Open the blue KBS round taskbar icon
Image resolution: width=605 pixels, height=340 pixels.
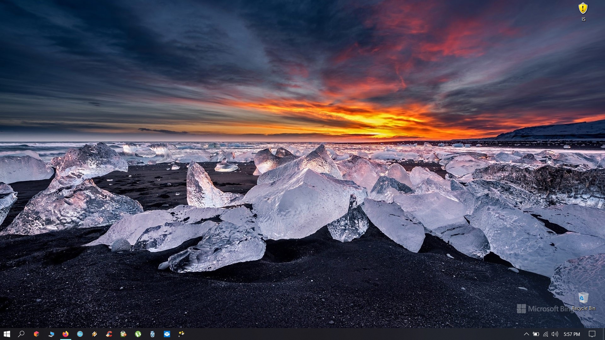(80, 334)
